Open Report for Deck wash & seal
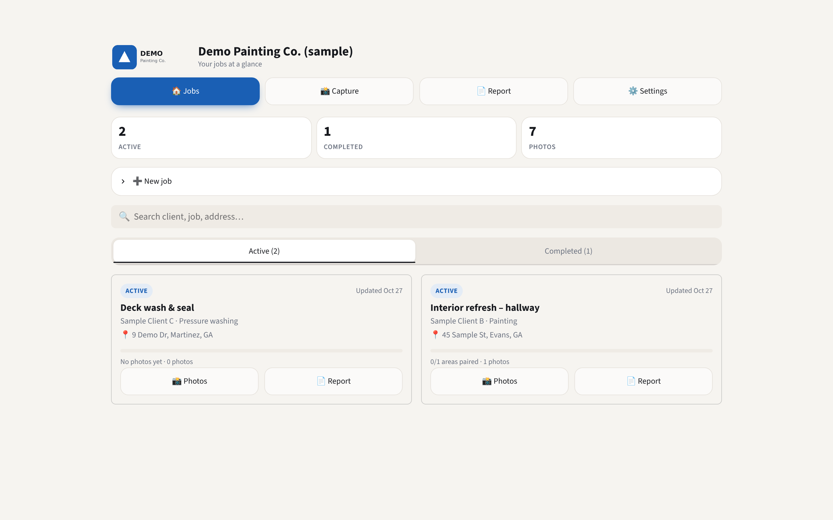The height and width of the screenshot is (520, 833). tap(333, 381)
